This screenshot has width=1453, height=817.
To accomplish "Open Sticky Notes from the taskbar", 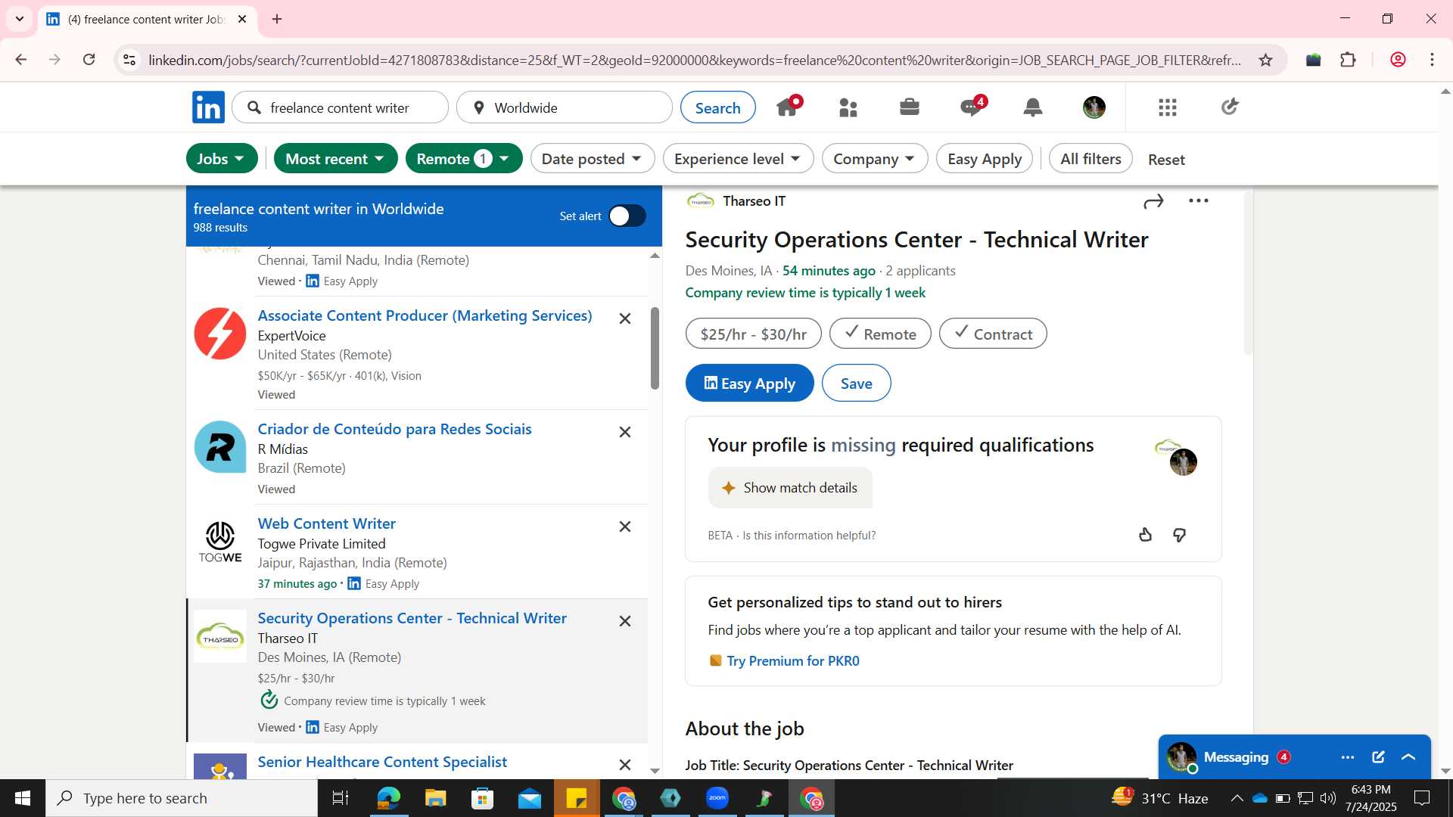I will tap(576, 798).
